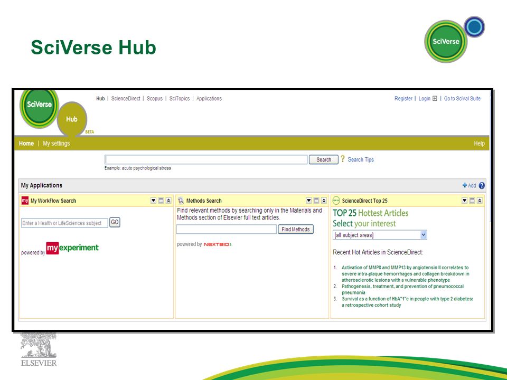This screenshot has width=507, height=380.
Task: Click the Register link
Action: 403,99
